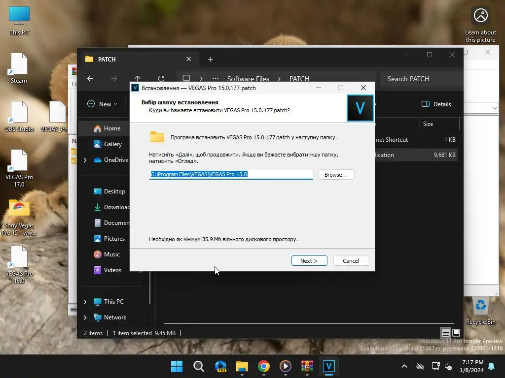Expand This PC tree node

[x=85, y=302]
